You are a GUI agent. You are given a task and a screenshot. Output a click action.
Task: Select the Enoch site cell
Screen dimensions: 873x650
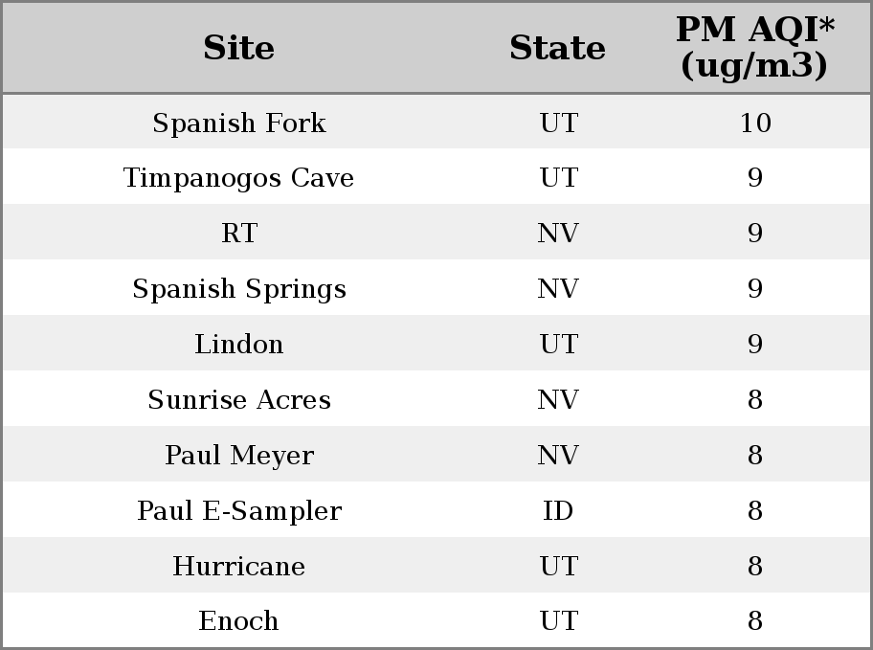[x=239, y=620]
